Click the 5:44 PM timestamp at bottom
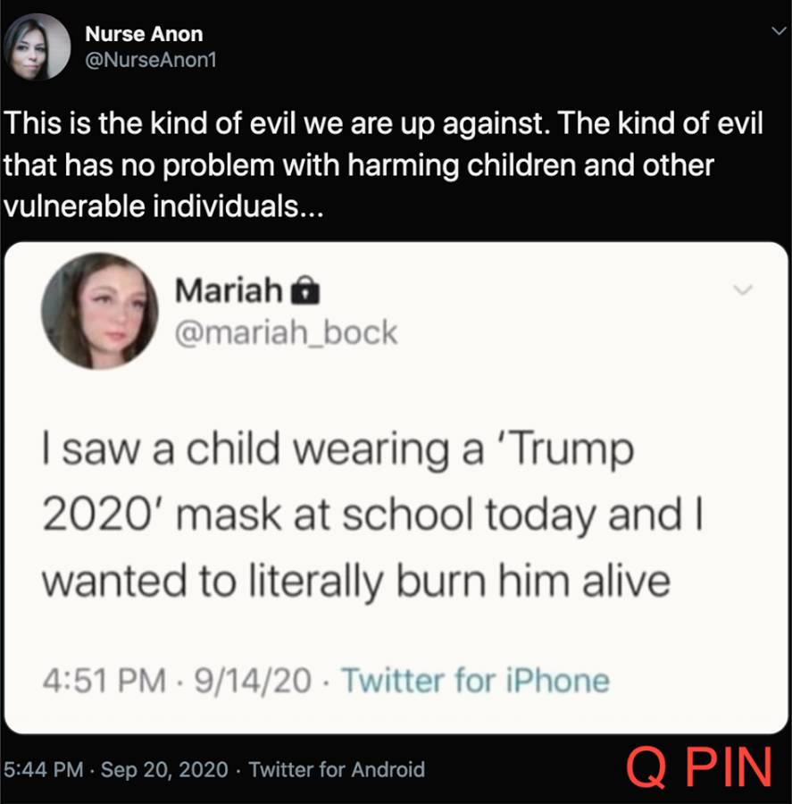The image size is (792, 804). point(44,769)
